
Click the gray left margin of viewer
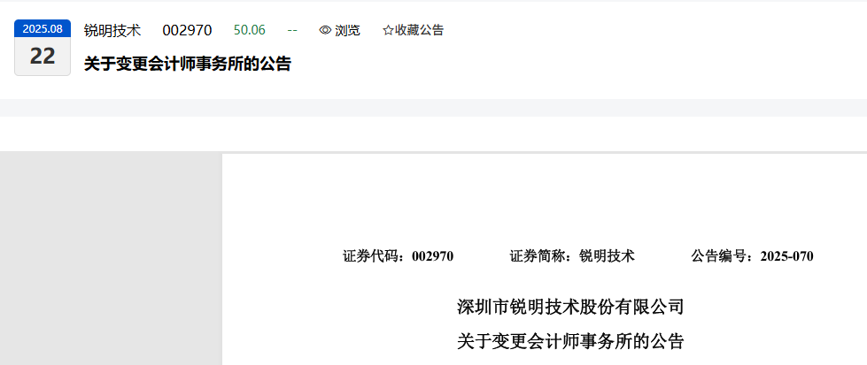tap(111, 259)
